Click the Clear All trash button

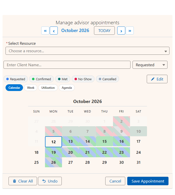pos(23,181)
